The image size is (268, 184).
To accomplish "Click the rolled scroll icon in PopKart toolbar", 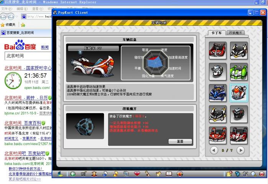I will (x=147, y=174).
